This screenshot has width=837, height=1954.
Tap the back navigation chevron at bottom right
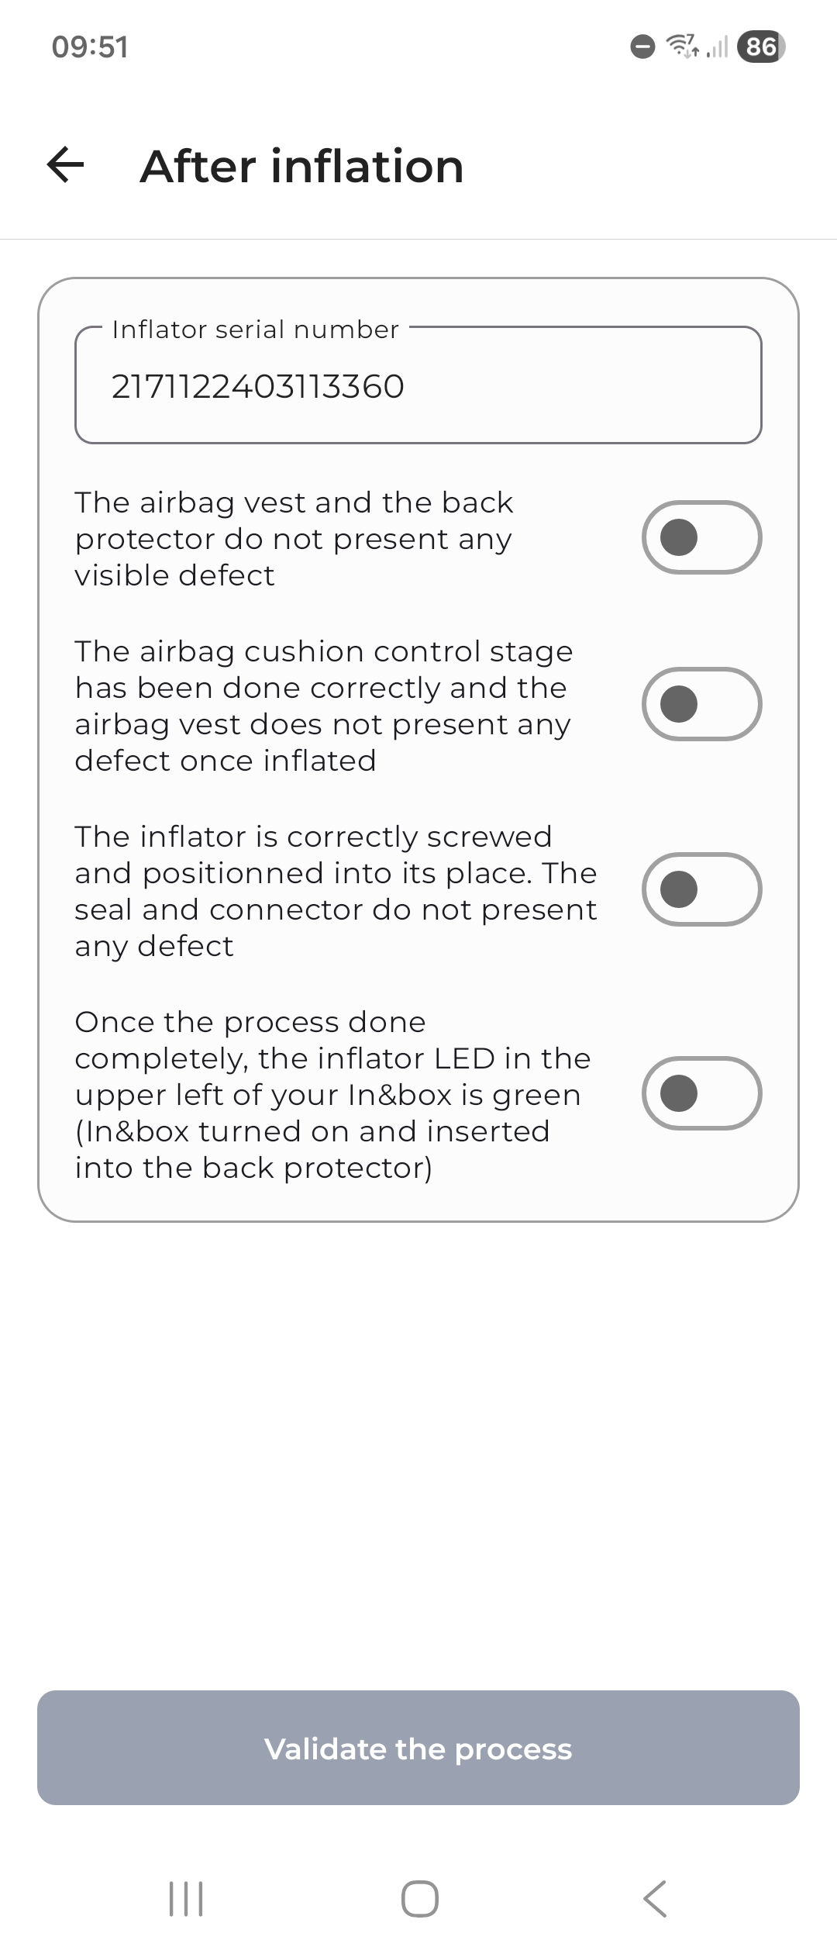tap(653, 1898)
